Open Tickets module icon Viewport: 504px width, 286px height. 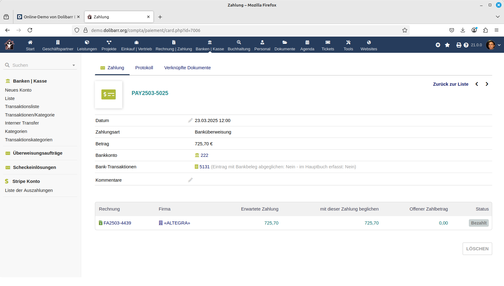pyautogui.click(x=328, y=42)
